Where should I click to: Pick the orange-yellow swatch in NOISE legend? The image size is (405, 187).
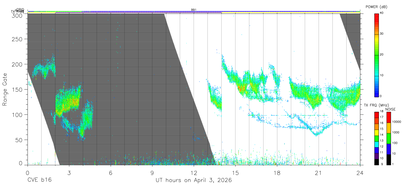pos(389,128)
